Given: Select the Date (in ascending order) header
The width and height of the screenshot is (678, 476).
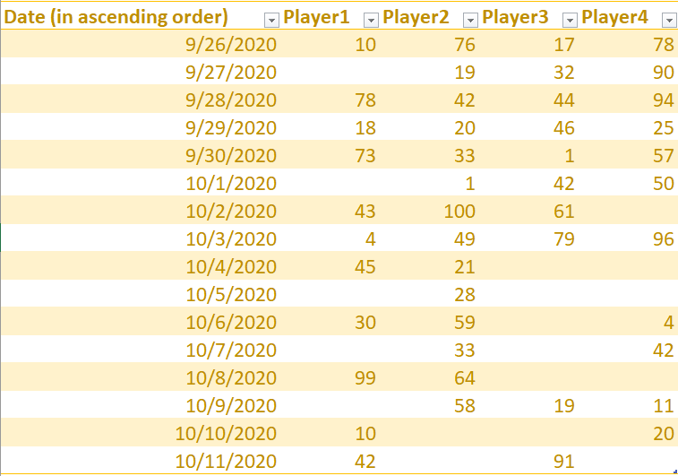Looking at the screenshot, I should click(116, 17).
